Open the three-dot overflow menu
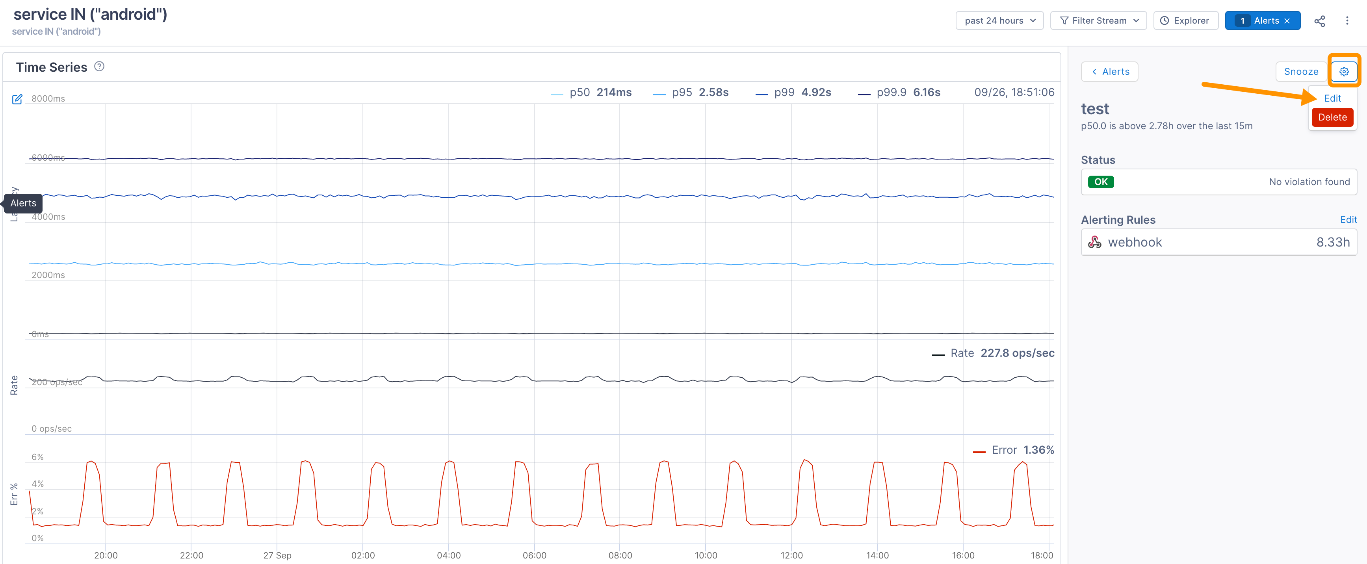The width and height of the screenshot is (1367, 564). (x=1347, y=21)
